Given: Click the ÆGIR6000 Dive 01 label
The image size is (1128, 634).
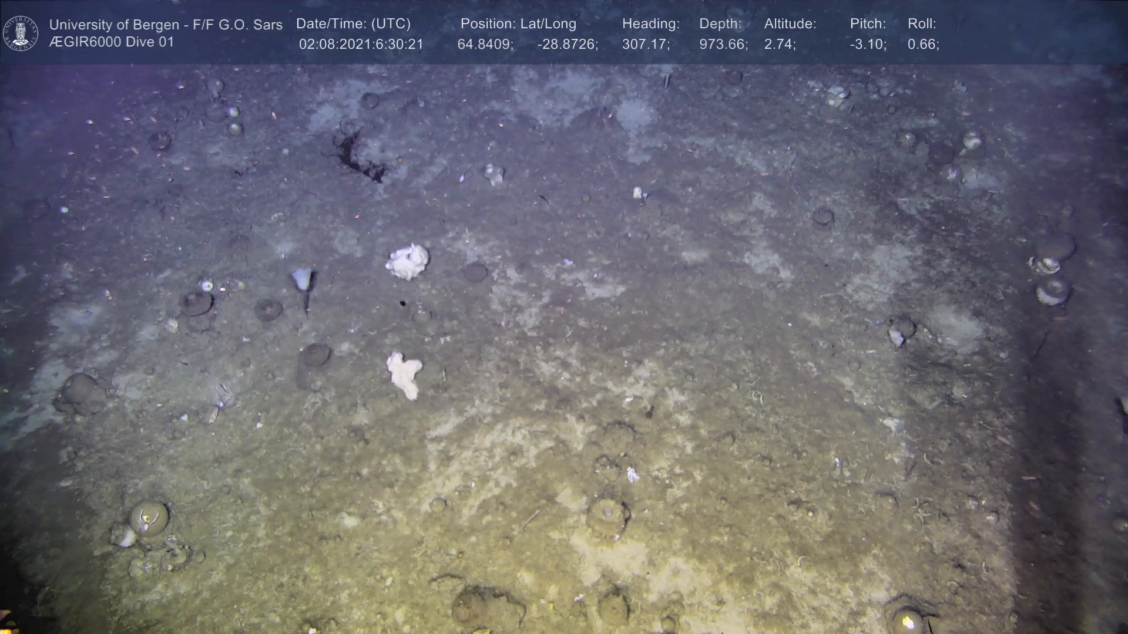Looking at the screenshot, I should click(112, 42).
